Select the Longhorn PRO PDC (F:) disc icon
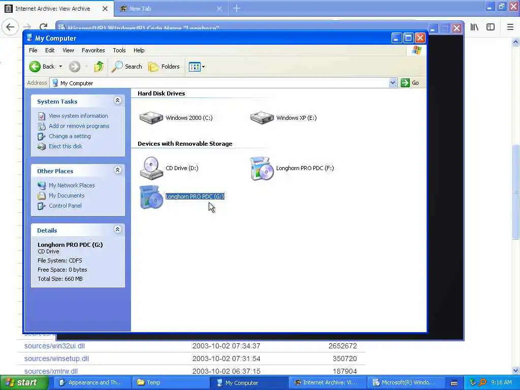The height and width of the screenshot is (390, 520). pyautogui.click(x=262, y=169)
